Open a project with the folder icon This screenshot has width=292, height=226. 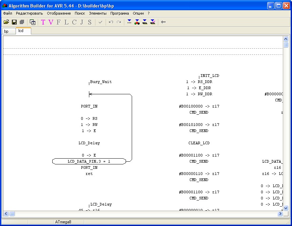6,22
